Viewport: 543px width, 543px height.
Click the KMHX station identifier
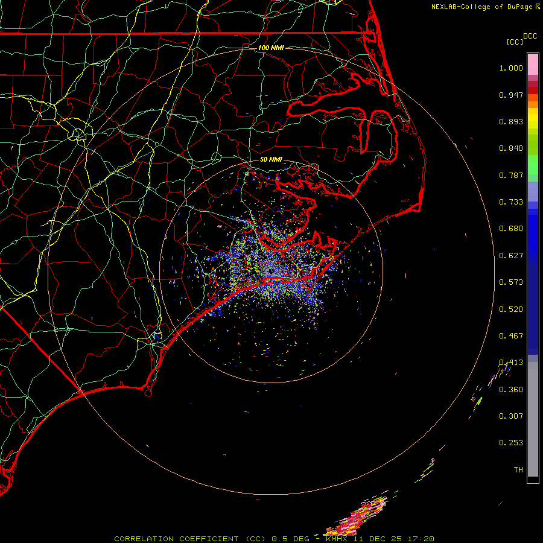[x=337, y=539]
